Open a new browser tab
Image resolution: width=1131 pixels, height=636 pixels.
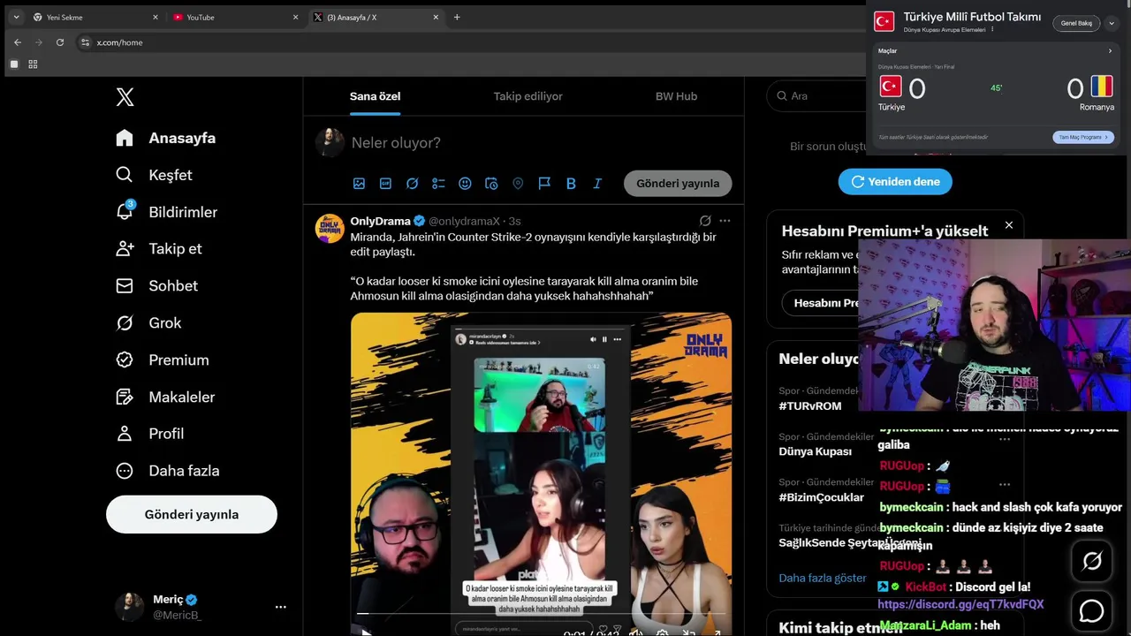(x=457, y=17)
